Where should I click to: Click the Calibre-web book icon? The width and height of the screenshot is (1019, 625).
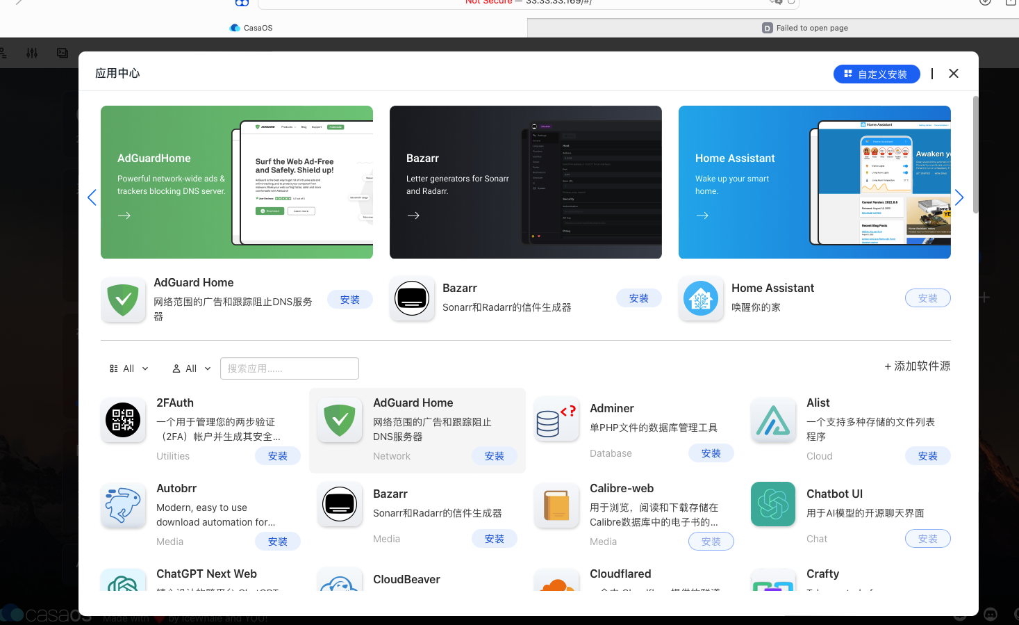[556, 505]
